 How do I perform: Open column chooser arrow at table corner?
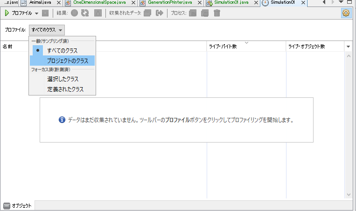pyautogui.click(x=348, y=47)
